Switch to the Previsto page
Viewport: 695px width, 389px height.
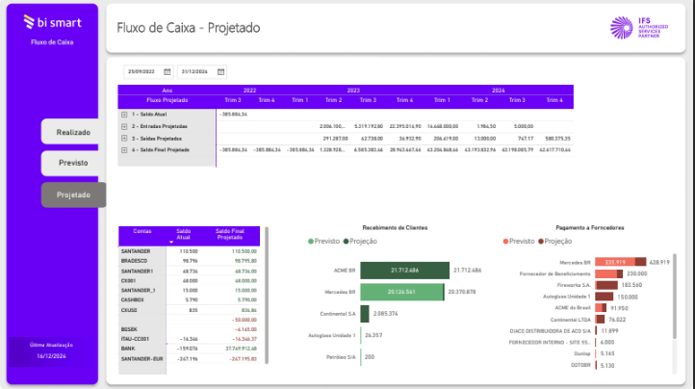(x=73, y=164)
